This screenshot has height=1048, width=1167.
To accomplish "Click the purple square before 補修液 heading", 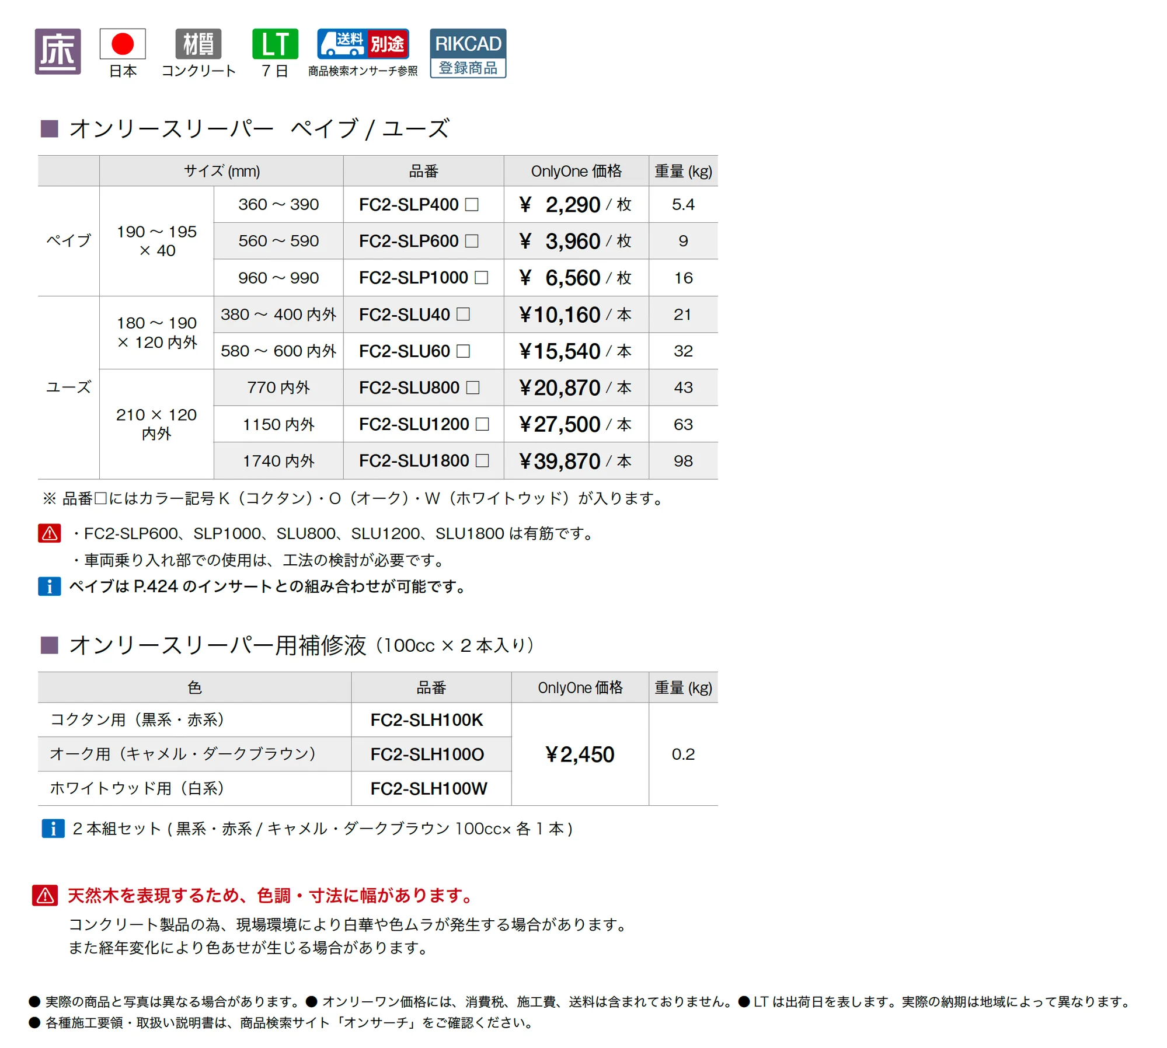I will 49,645.
